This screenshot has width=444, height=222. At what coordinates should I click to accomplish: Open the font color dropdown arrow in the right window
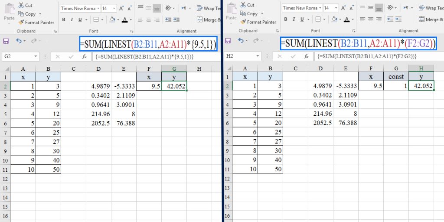coord(353,19)
